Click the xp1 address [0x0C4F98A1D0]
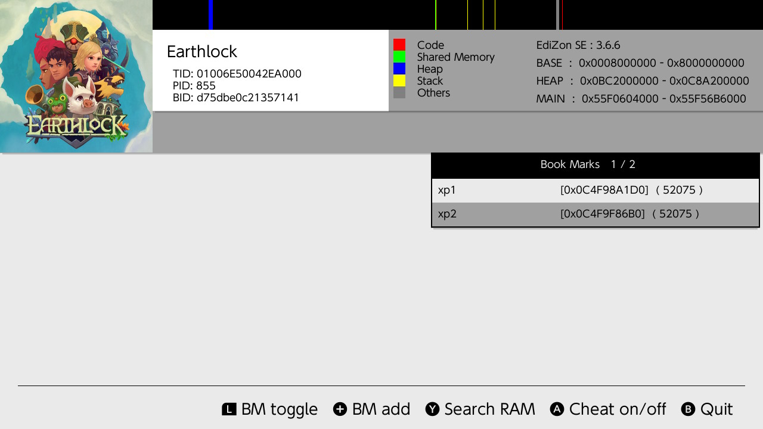This screenshot has height=429, width=763. [x=604, y=190]
